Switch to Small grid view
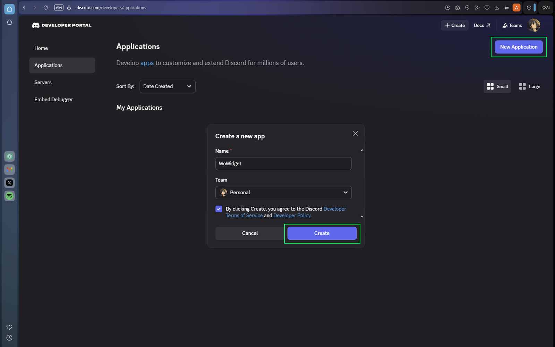Image resolution: width=555 pixels, height=347 pixels. point(497,86)
